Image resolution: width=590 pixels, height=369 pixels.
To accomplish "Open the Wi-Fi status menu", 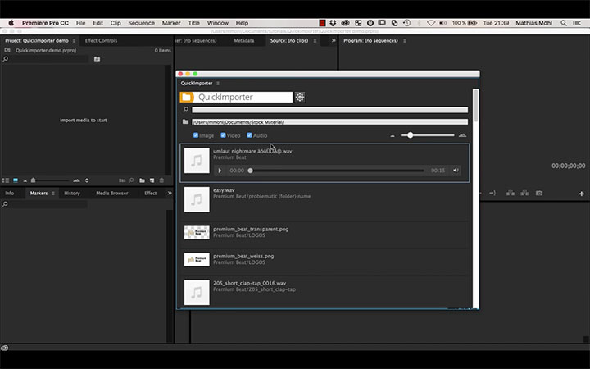I will point(431,23).
